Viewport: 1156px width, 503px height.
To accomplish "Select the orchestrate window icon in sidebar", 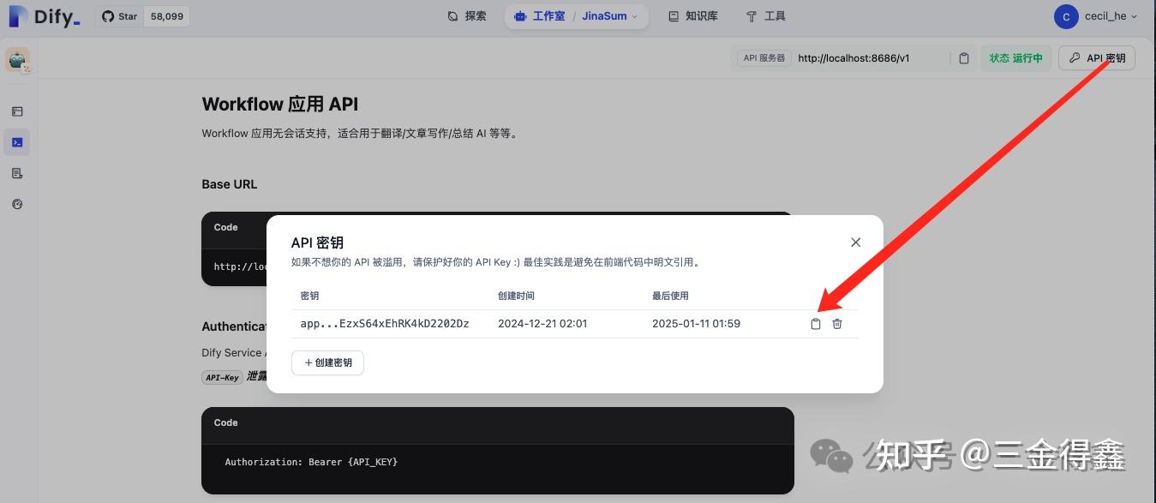I will pyautogui.click(x=16, y=111).
